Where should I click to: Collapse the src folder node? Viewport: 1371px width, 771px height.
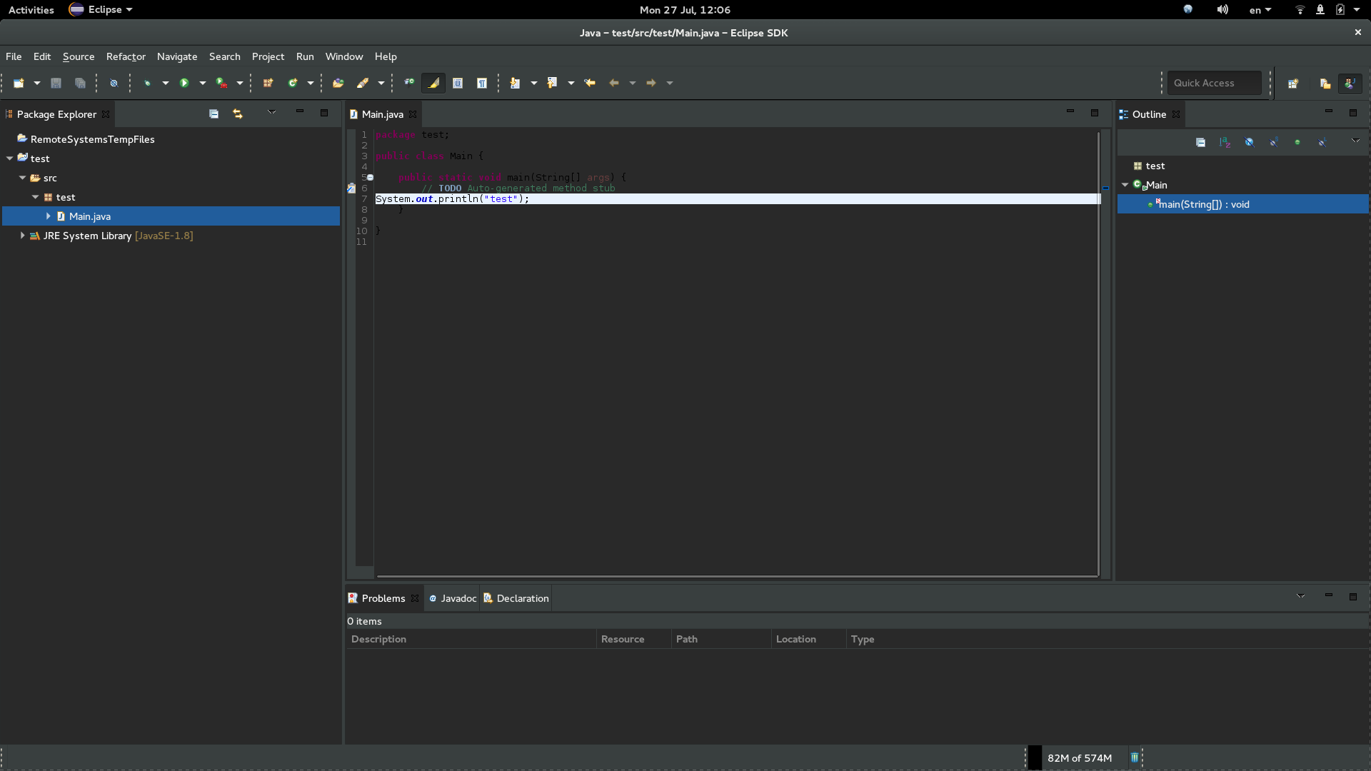click(23, 178)
